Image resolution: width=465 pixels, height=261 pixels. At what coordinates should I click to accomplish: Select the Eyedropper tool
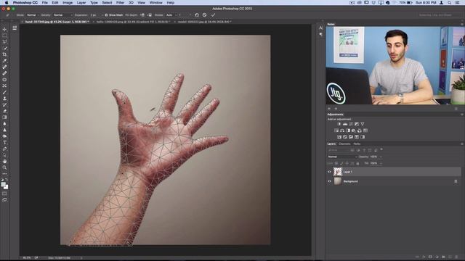[4, 61]
